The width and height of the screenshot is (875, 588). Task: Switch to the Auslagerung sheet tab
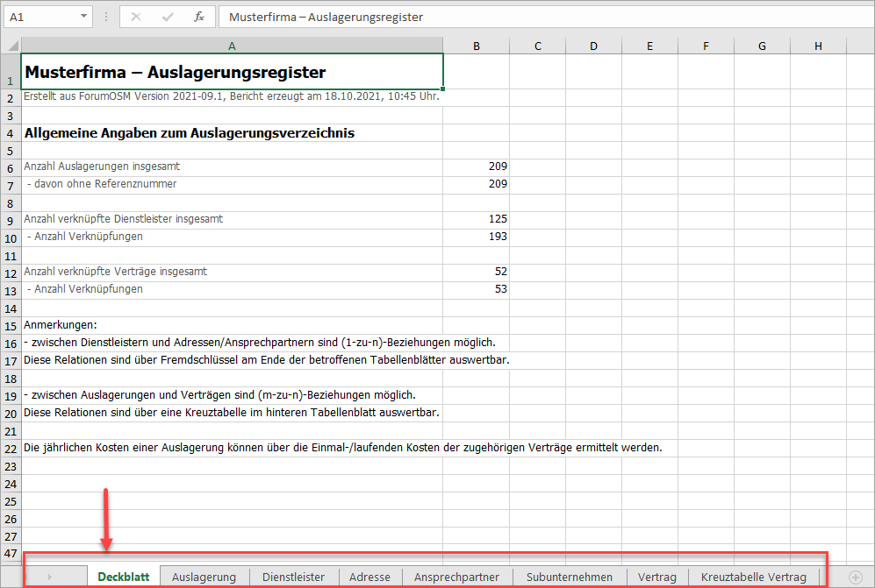pyautogui.click(x=204, y=577)
